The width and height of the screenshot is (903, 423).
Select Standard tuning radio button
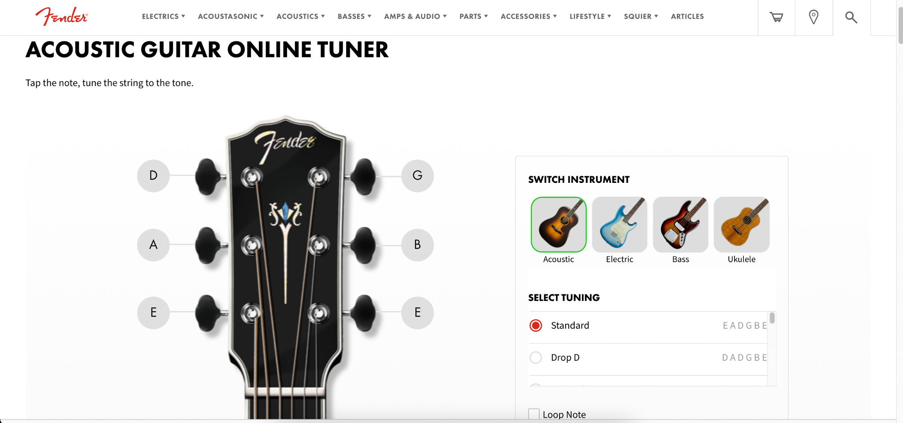(x=536, y=326)
